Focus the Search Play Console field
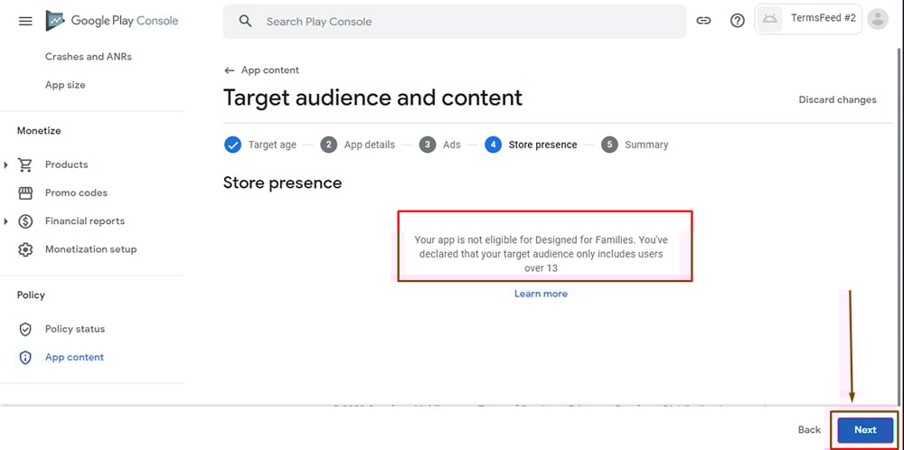 point(455,22)
